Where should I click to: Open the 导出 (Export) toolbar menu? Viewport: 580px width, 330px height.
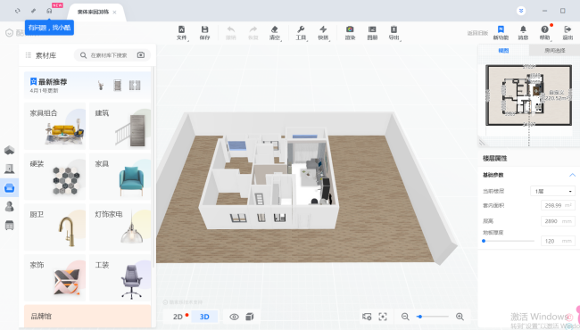[394, 32]
